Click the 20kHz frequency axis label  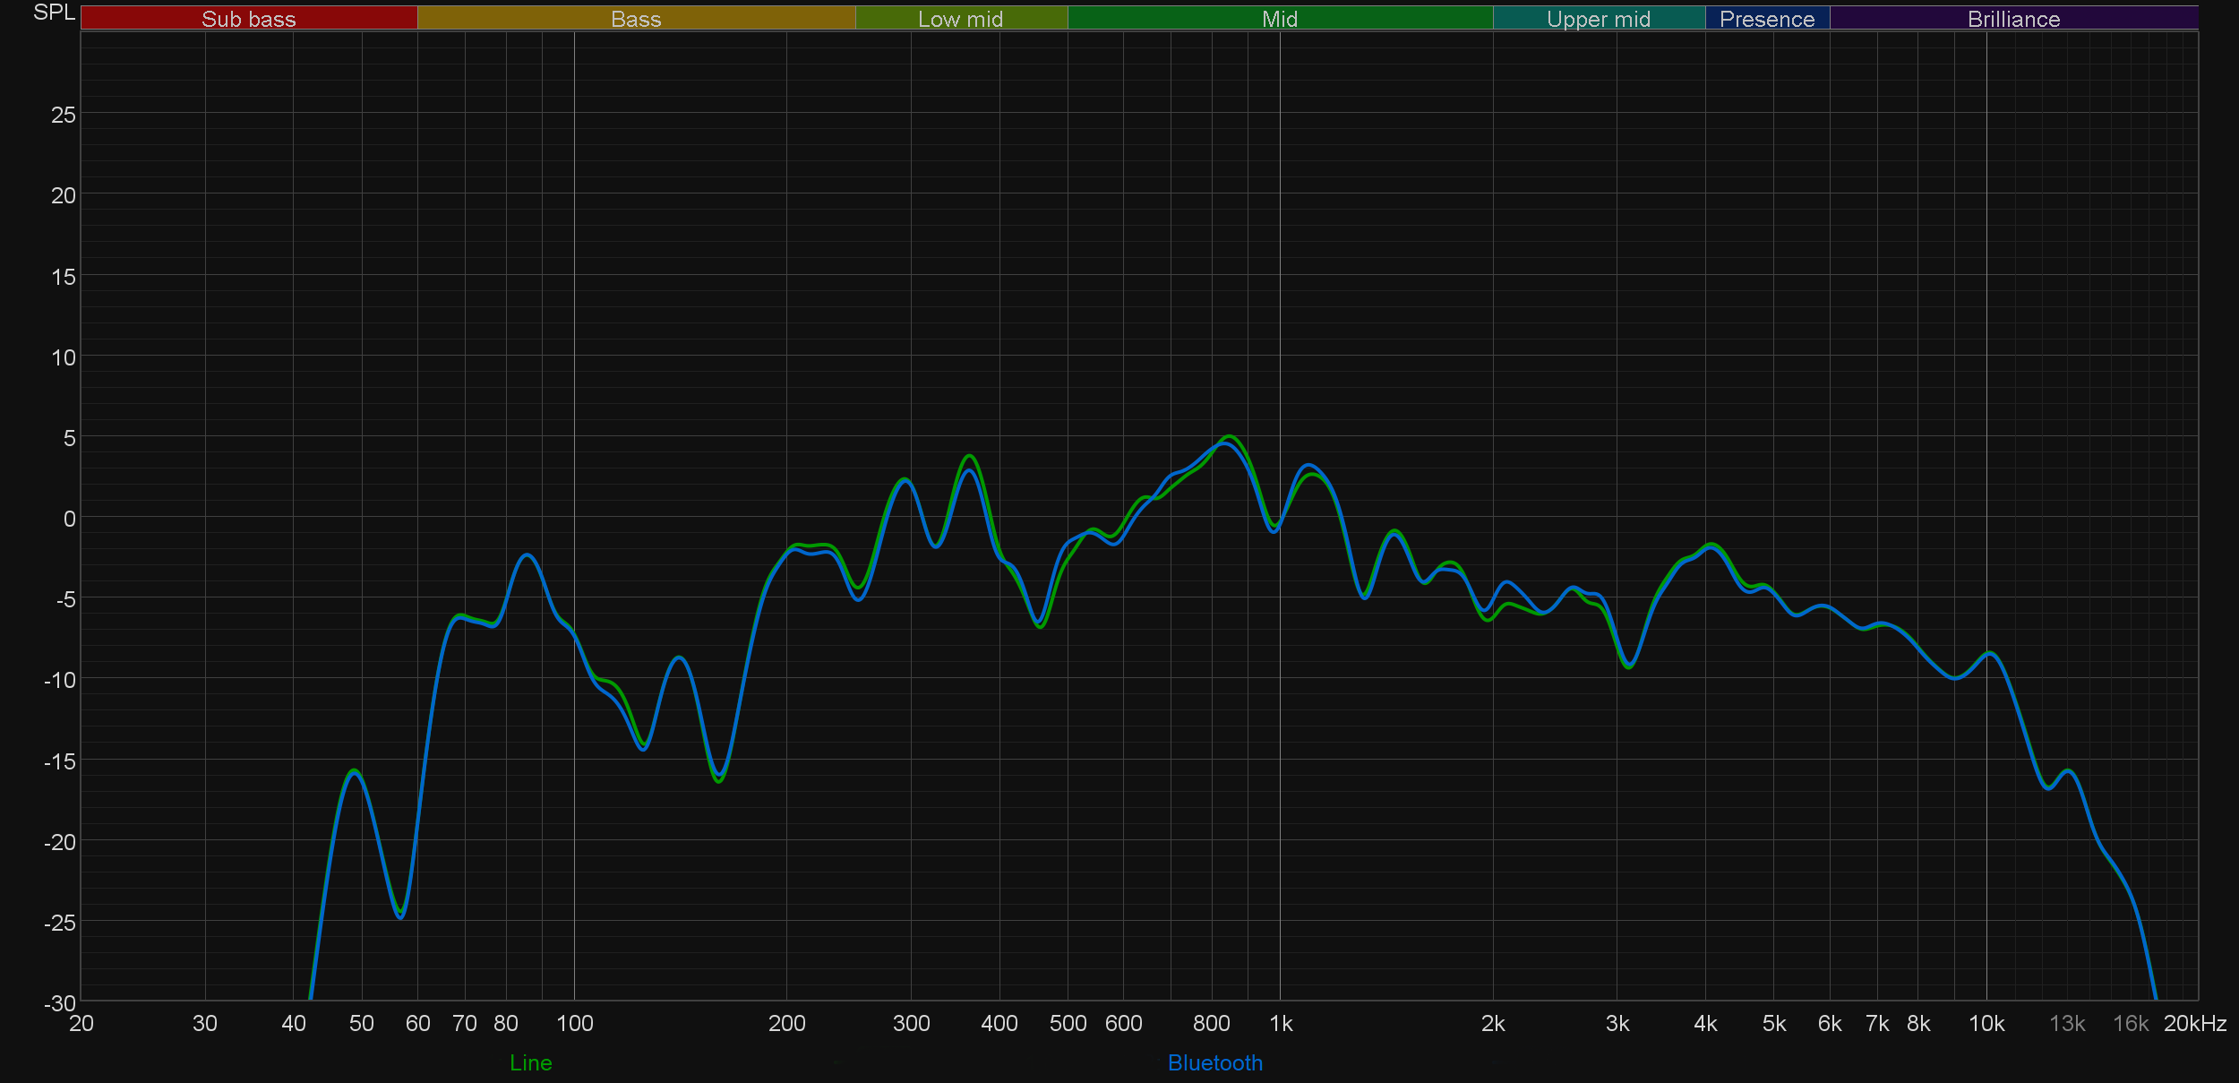tap(2194, 1023)
